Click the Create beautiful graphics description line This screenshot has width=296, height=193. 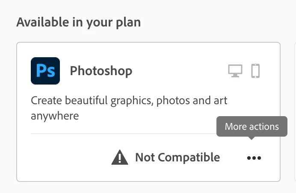[x=129, y=100]
